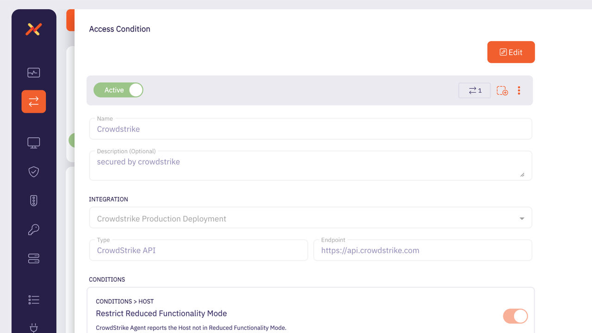Click the INTEGRATION section label
Image resolution: width=592 pixels, height=333 pixels.
(109, 199)
